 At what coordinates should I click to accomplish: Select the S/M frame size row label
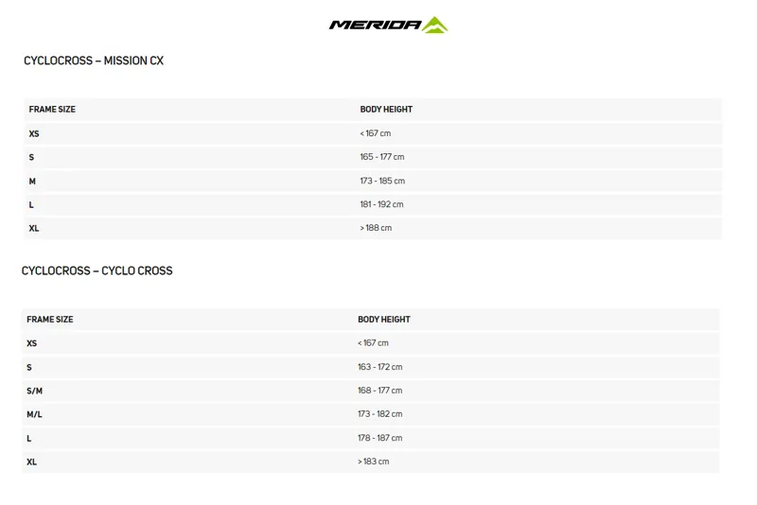tap(35, 391)
